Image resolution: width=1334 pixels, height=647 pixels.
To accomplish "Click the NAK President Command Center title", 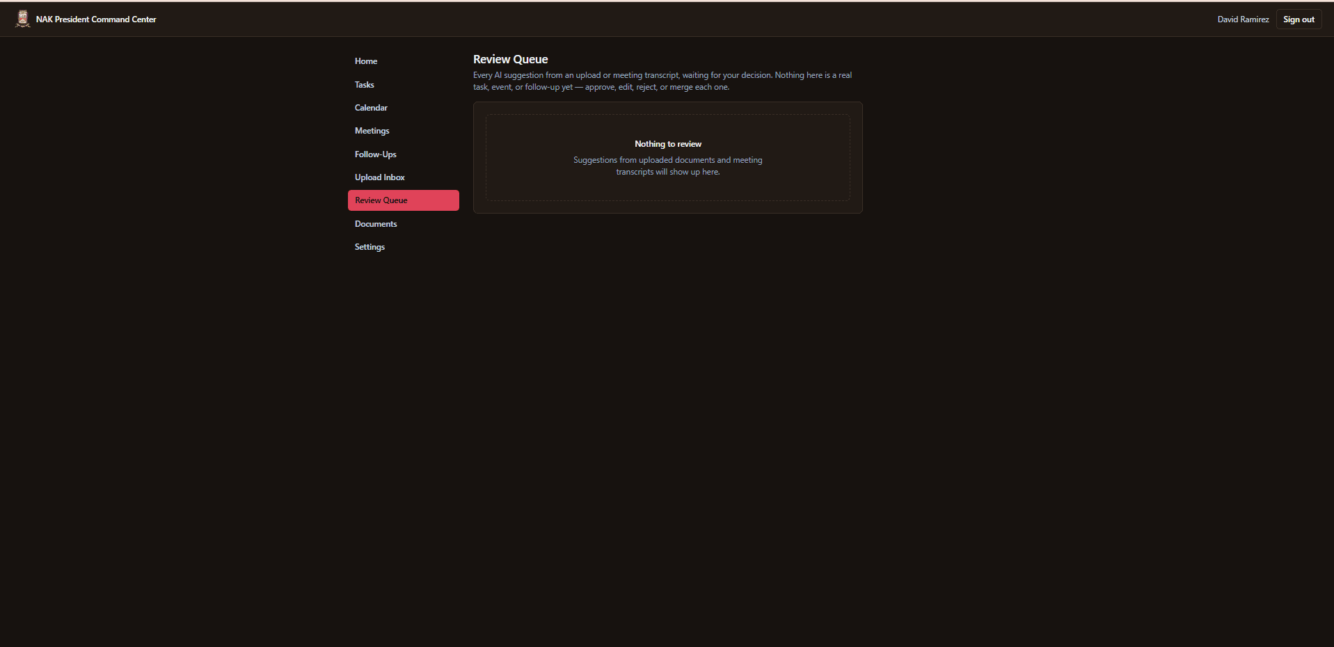I will tap(96, 19).
